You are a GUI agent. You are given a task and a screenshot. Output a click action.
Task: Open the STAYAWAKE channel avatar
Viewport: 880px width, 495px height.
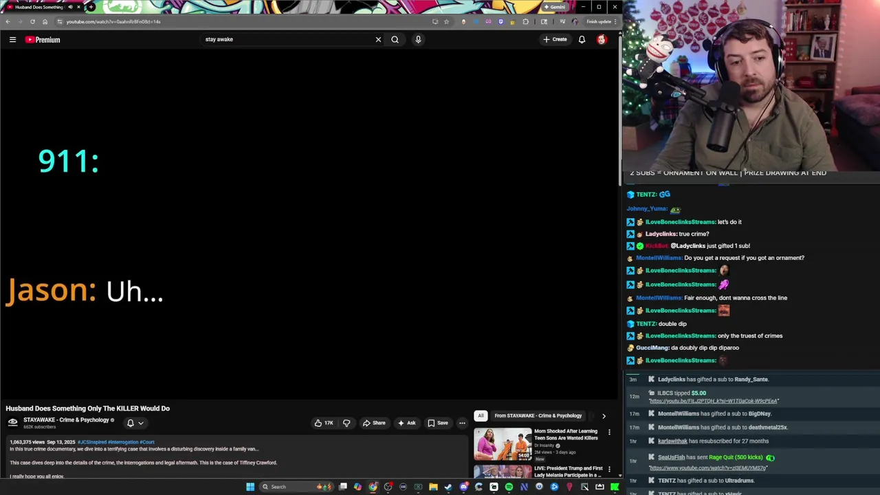click(12, 422)
